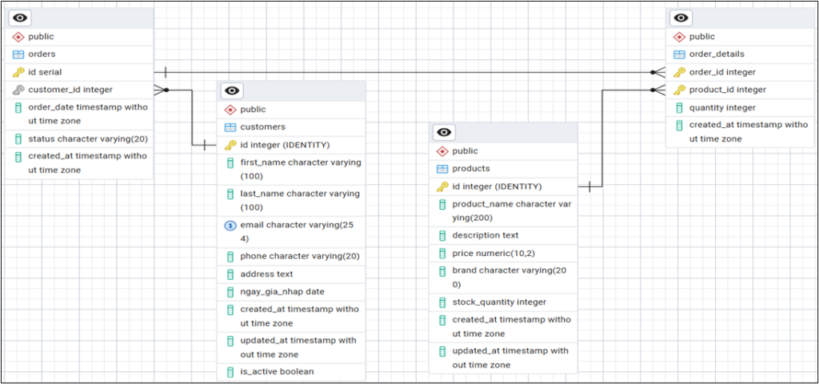Click the primary key icon of customers id
819x384 pixels.
tap(230, 145)
